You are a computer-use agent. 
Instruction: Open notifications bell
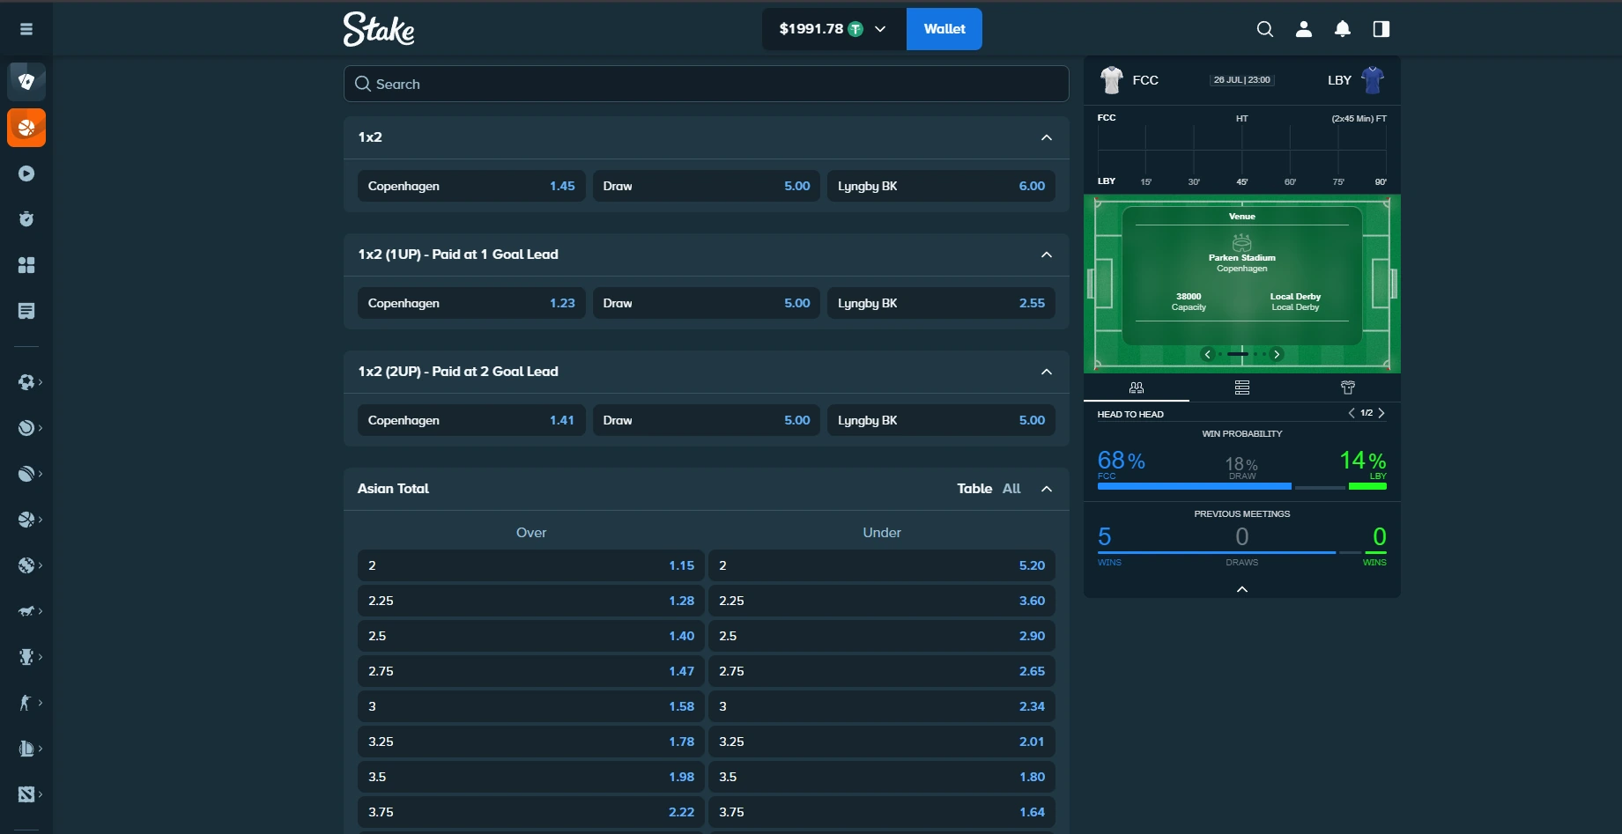1343,29
